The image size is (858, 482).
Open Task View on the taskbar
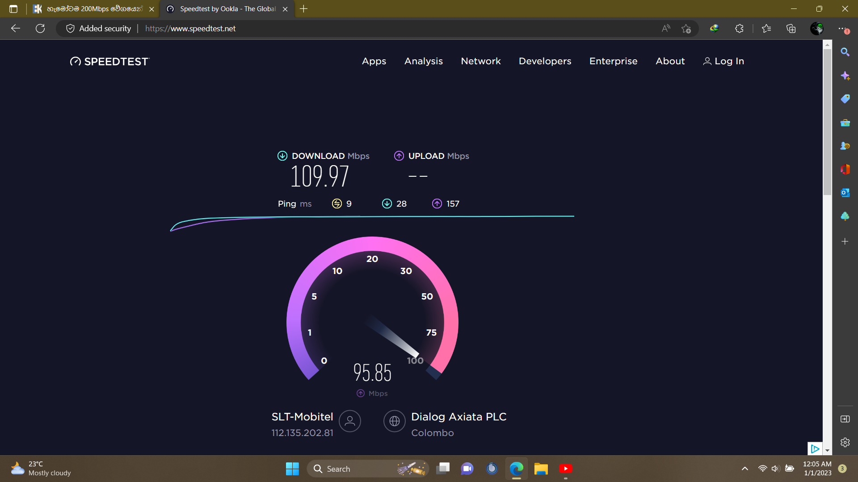click(x=443, y=469)
